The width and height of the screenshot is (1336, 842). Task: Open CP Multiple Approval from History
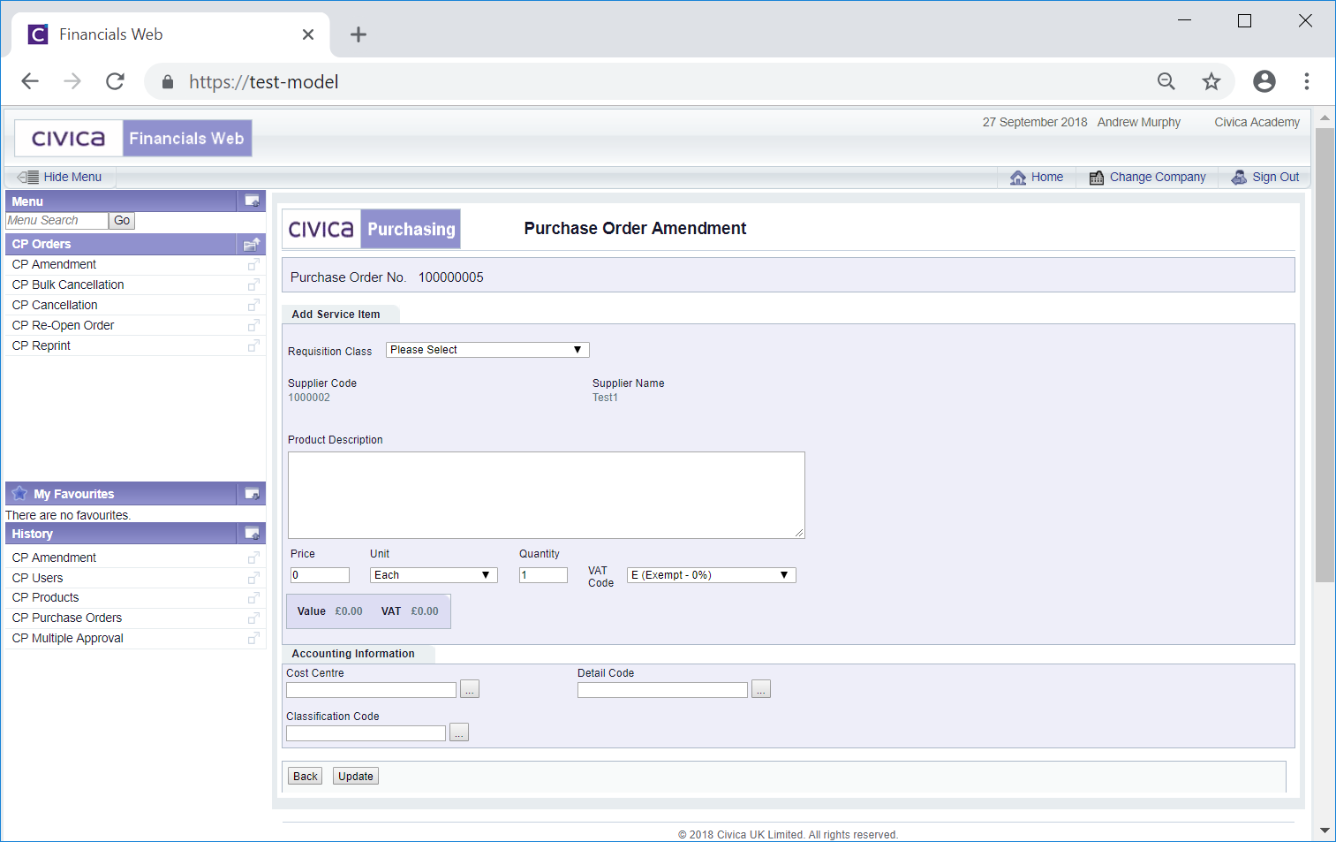coord(67,638)
